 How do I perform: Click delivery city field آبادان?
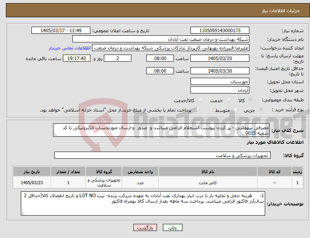tap(220, 90)
